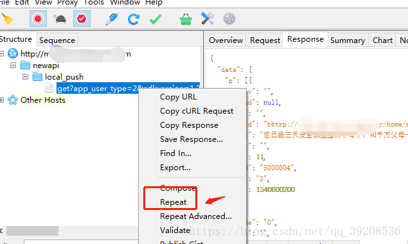Choose Copy cURL Request menu entry
408x244 pixels.
[x=197, y=111]
